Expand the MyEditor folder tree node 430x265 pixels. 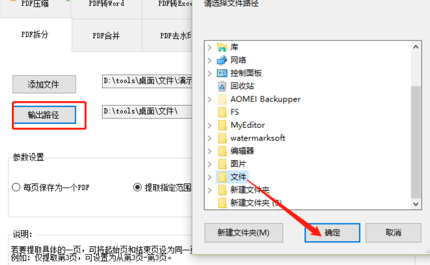coord(210,125)
